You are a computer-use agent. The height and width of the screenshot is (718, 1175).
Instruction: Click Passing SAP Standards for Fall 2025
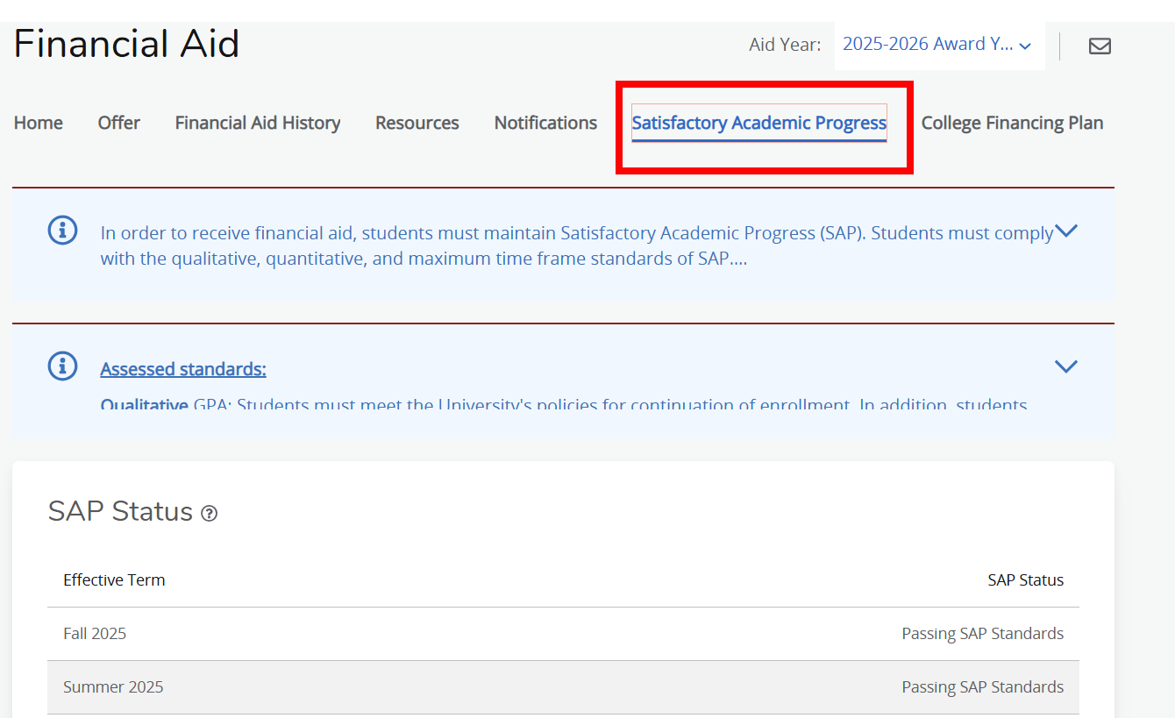click(x=982, y=633)
